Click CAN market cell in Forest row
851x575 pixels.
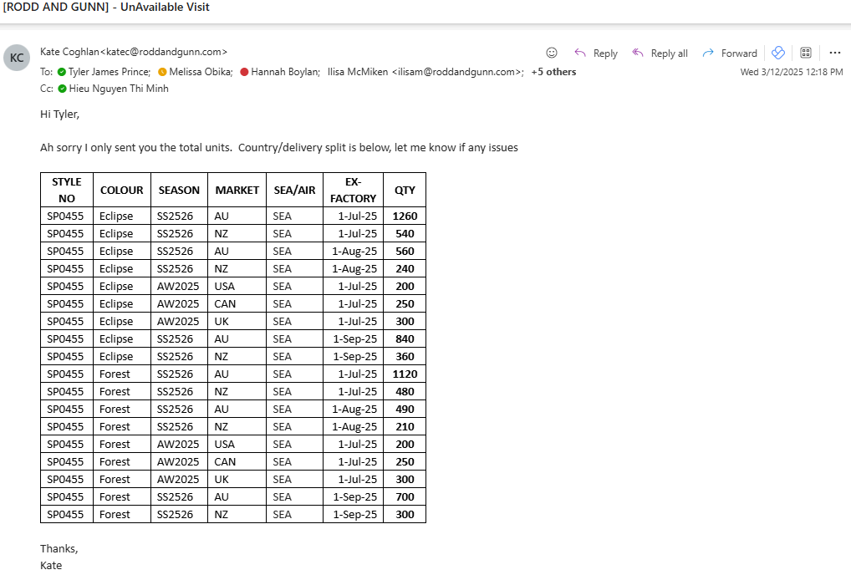[237, 461]
